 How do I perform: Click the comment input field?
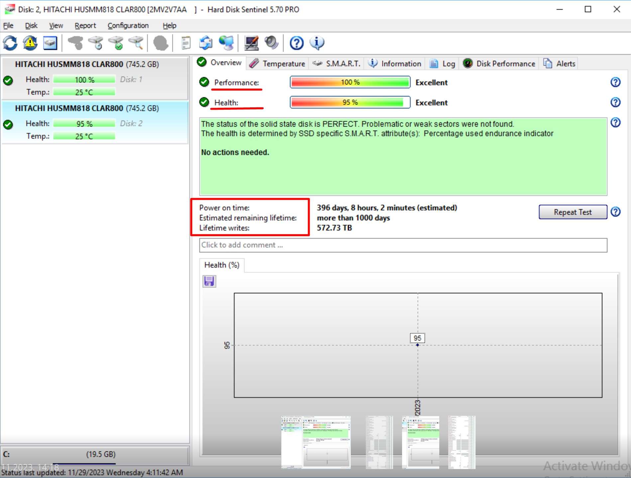403,245
